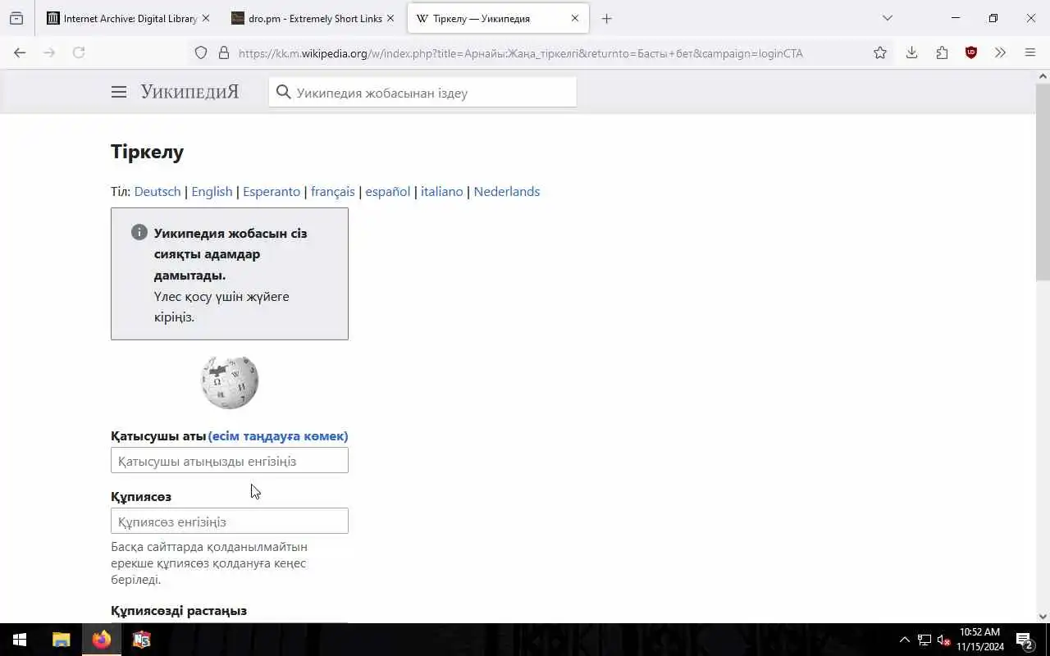The image size is (1050, 656).
Task: Click the muted volume tray icon
Action: point(944,640)
